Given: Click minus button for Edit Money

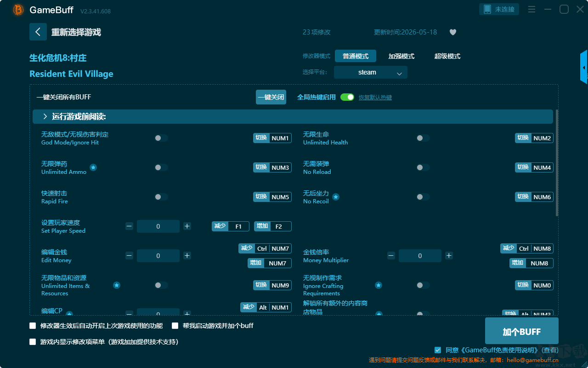Looking at the screenshot, I should [x=130, y=256].
